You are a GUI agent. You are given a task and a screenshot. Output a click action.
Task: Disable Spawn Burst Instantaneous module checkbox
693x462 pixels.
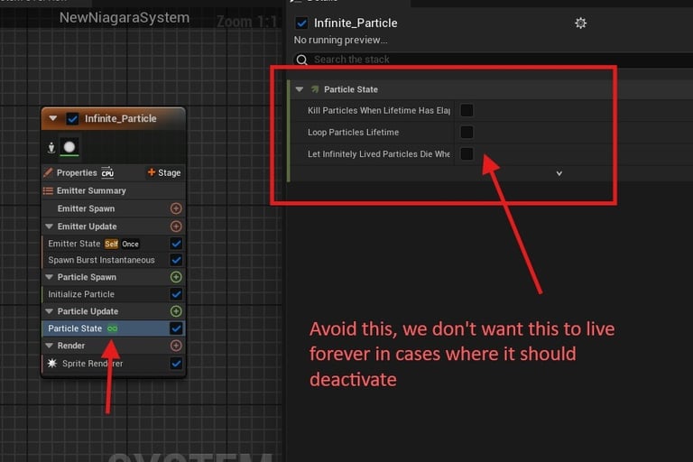click(x=176, y=260)
